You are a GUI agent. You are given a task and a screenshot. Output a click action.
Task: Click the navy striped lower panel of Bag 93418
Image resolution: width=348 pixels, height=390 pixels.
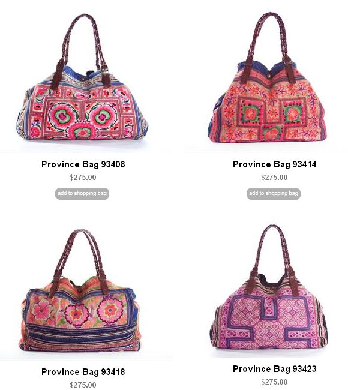tap(80, 335)
